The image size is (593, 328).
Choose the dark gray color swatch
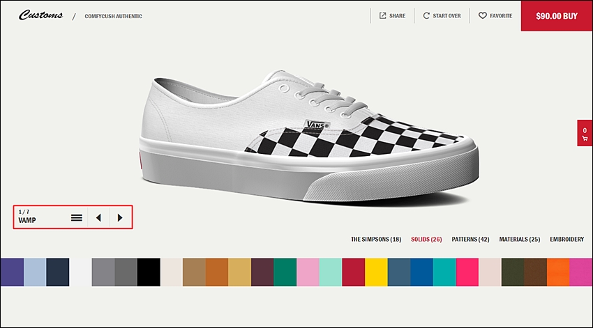(x=126, y=272)
